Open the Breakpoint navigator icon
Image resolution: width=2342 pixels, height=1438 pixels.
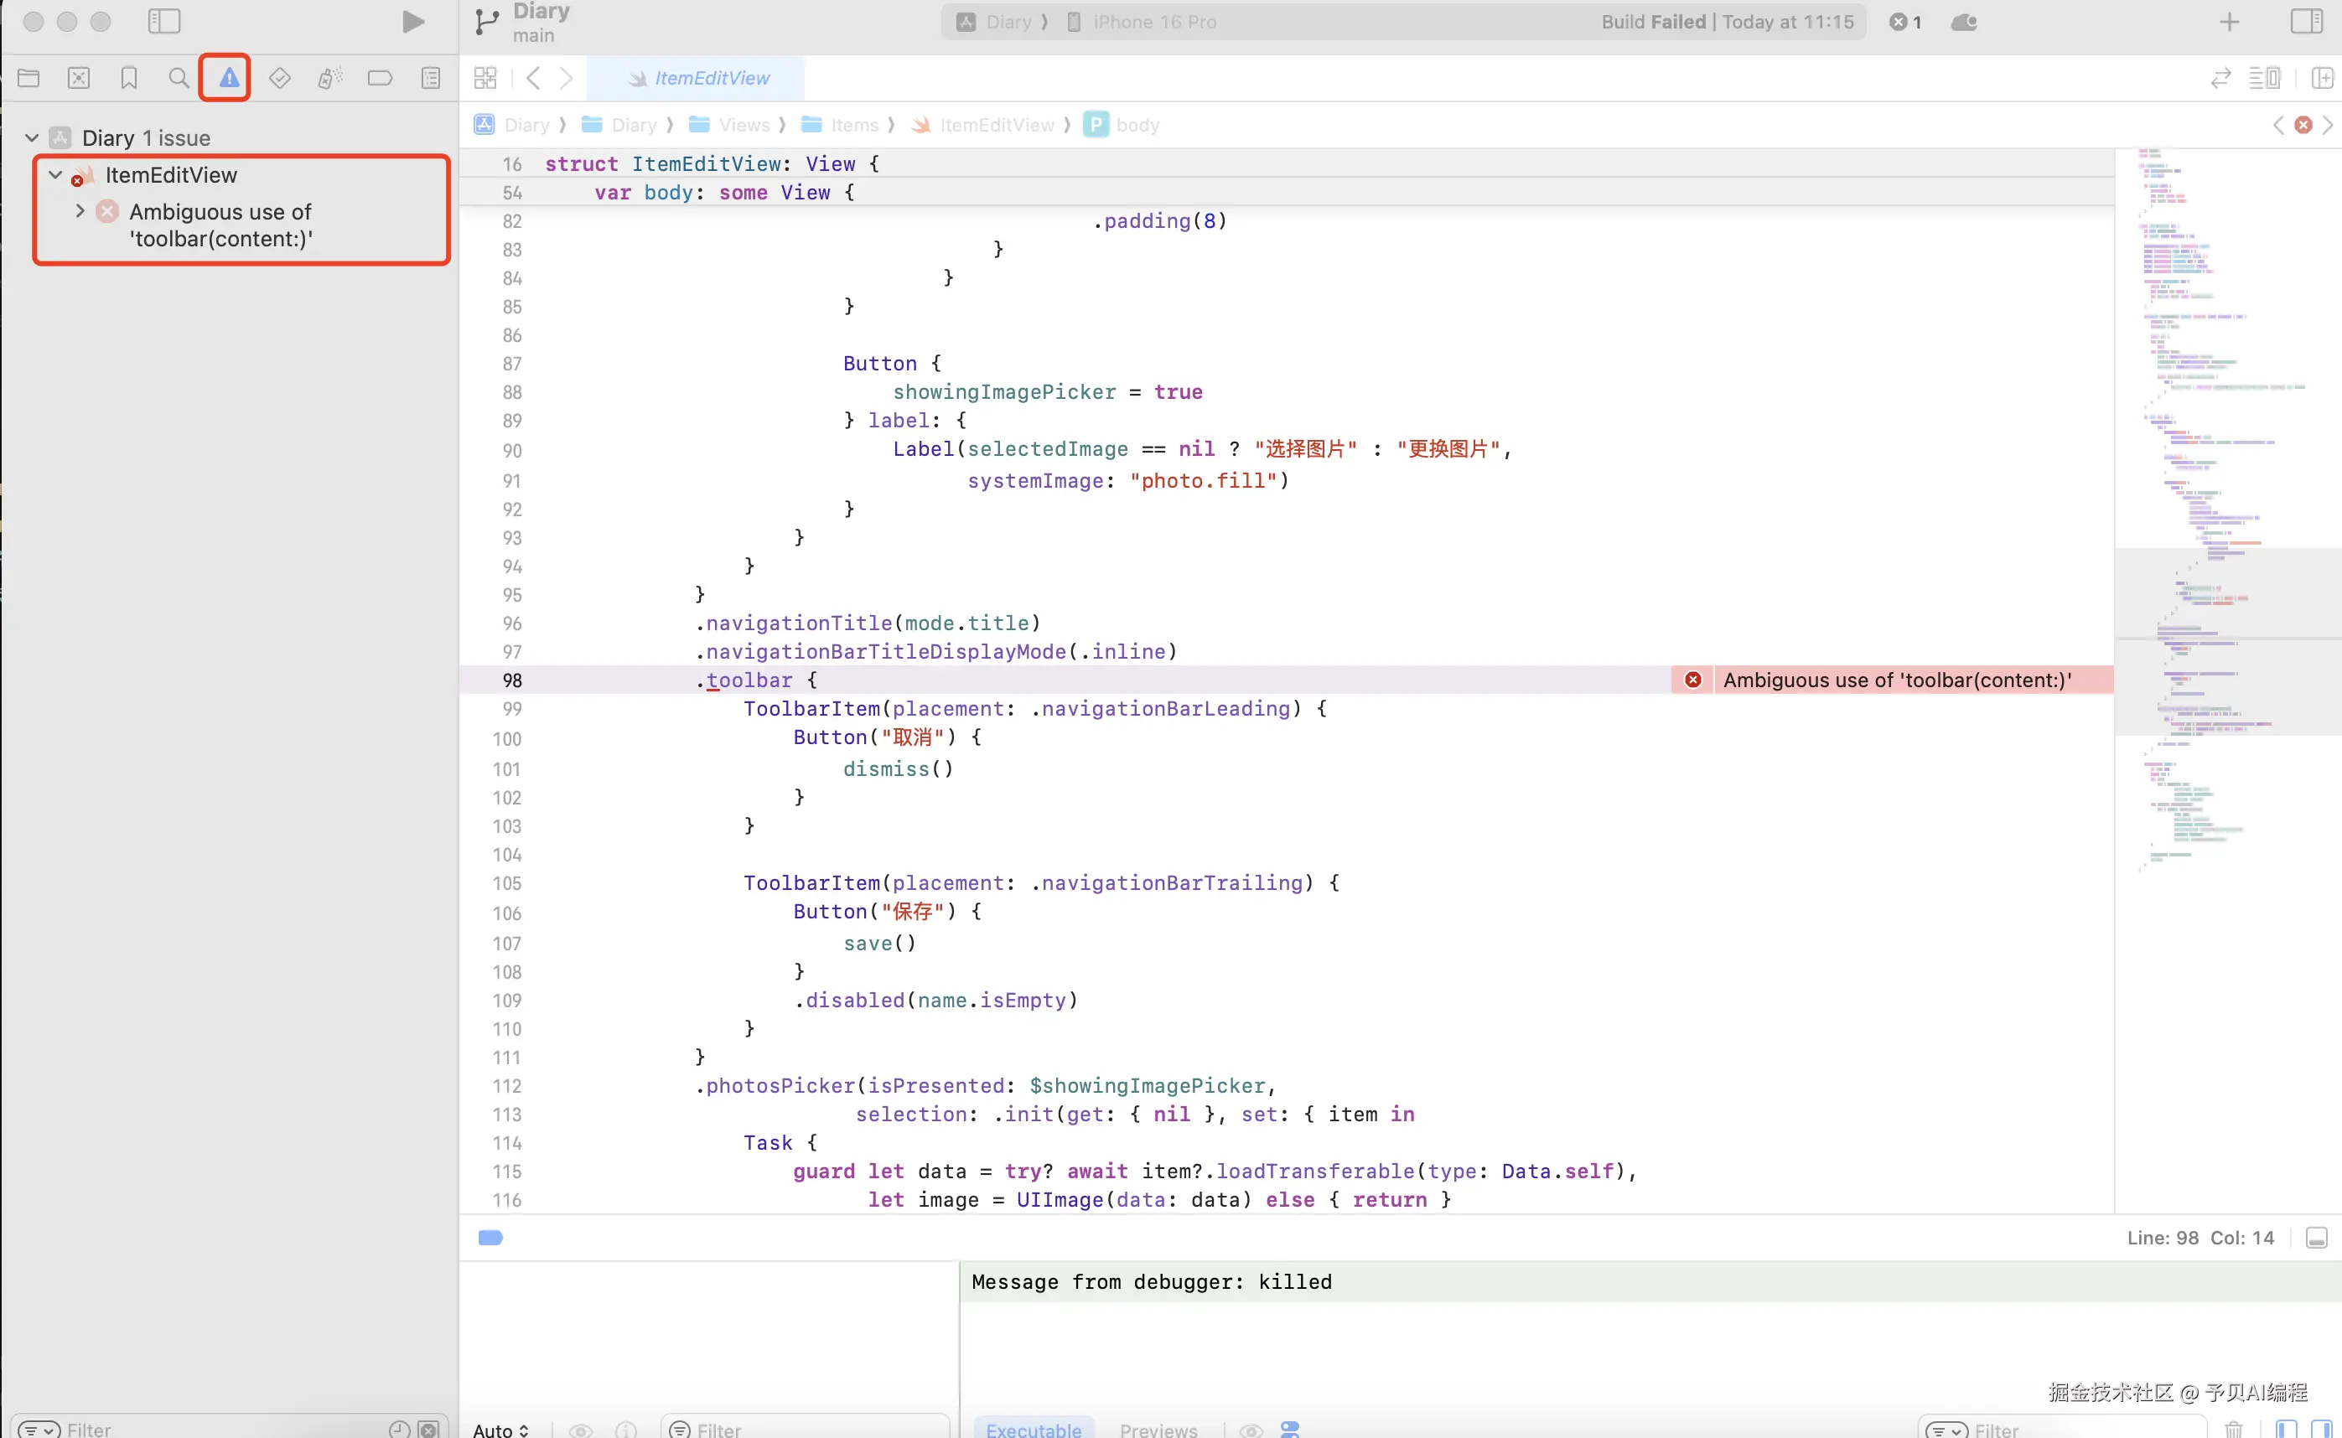380,78
